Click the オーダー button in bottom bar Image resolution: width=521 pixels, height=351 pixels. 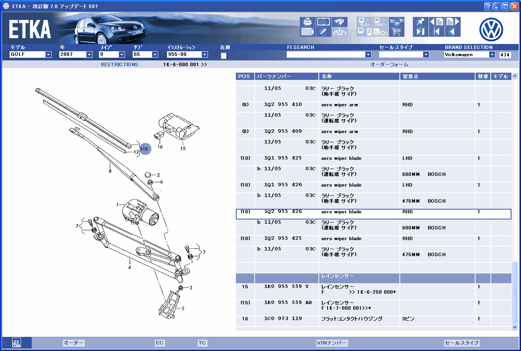(x=73, y=343)
